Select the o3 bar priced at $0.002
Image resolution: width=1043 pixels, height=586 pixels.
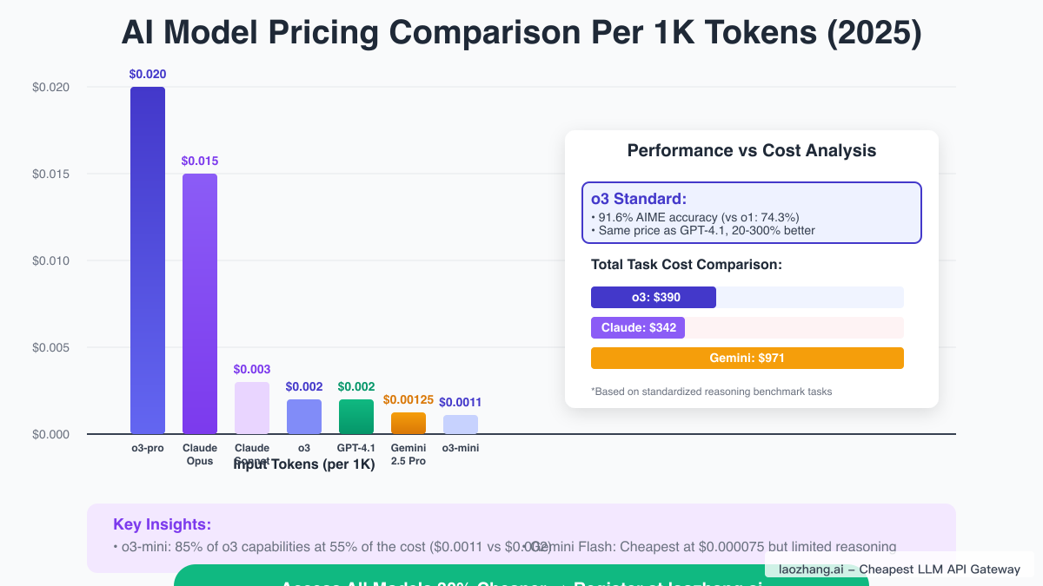point(304,417)
